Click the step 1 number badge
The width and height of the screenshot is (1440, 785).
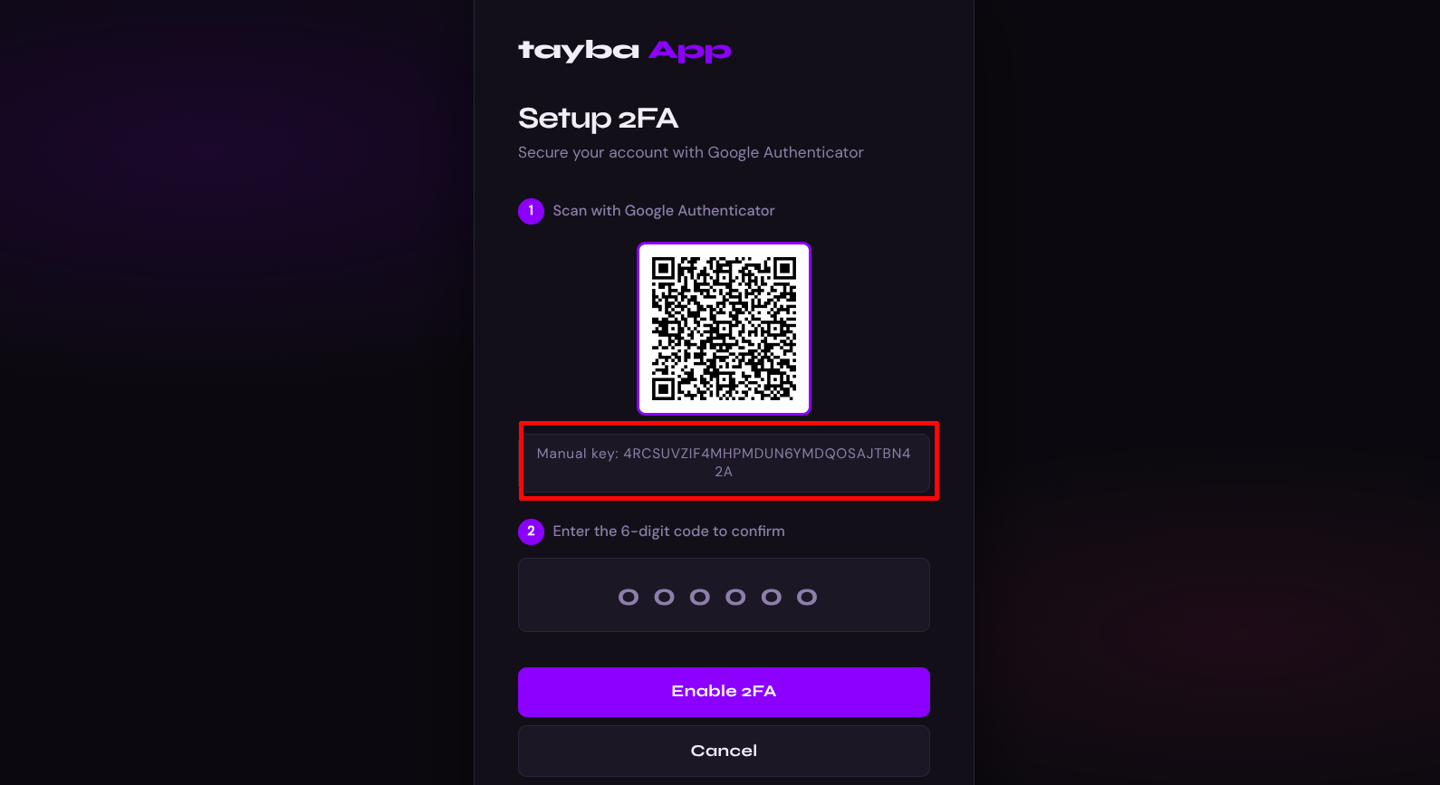(531, 211)
